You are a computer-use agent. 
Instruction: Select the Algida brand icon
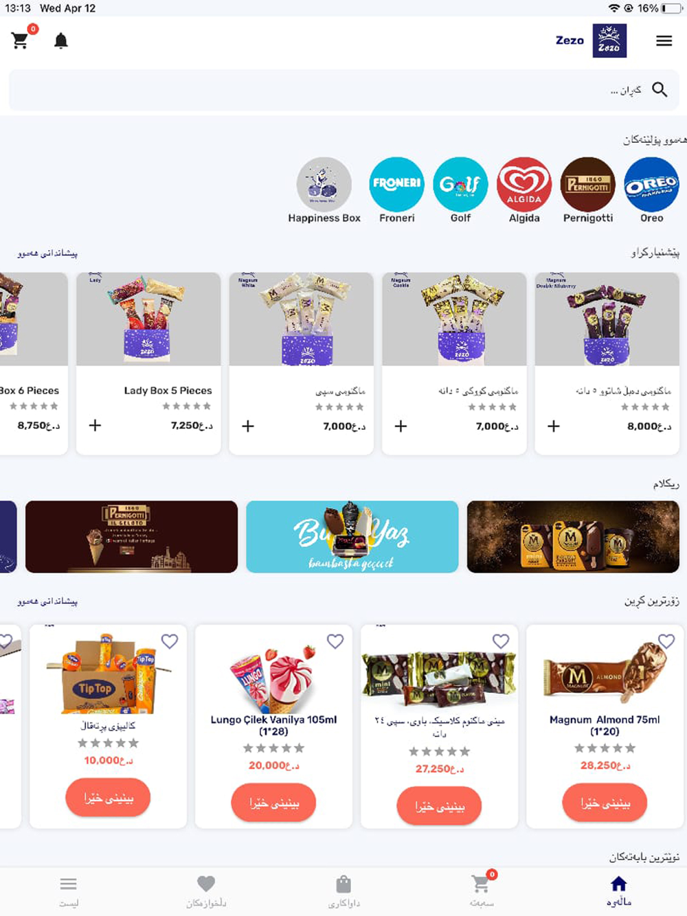[524, 185]
